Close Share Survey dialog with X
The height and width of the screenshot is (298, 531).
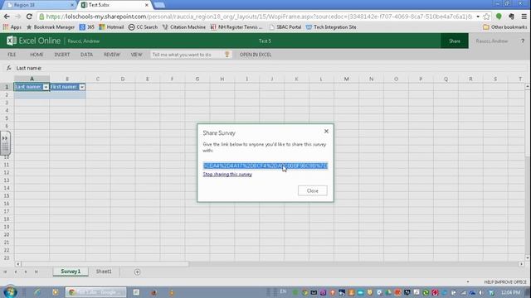coord(326,131)
